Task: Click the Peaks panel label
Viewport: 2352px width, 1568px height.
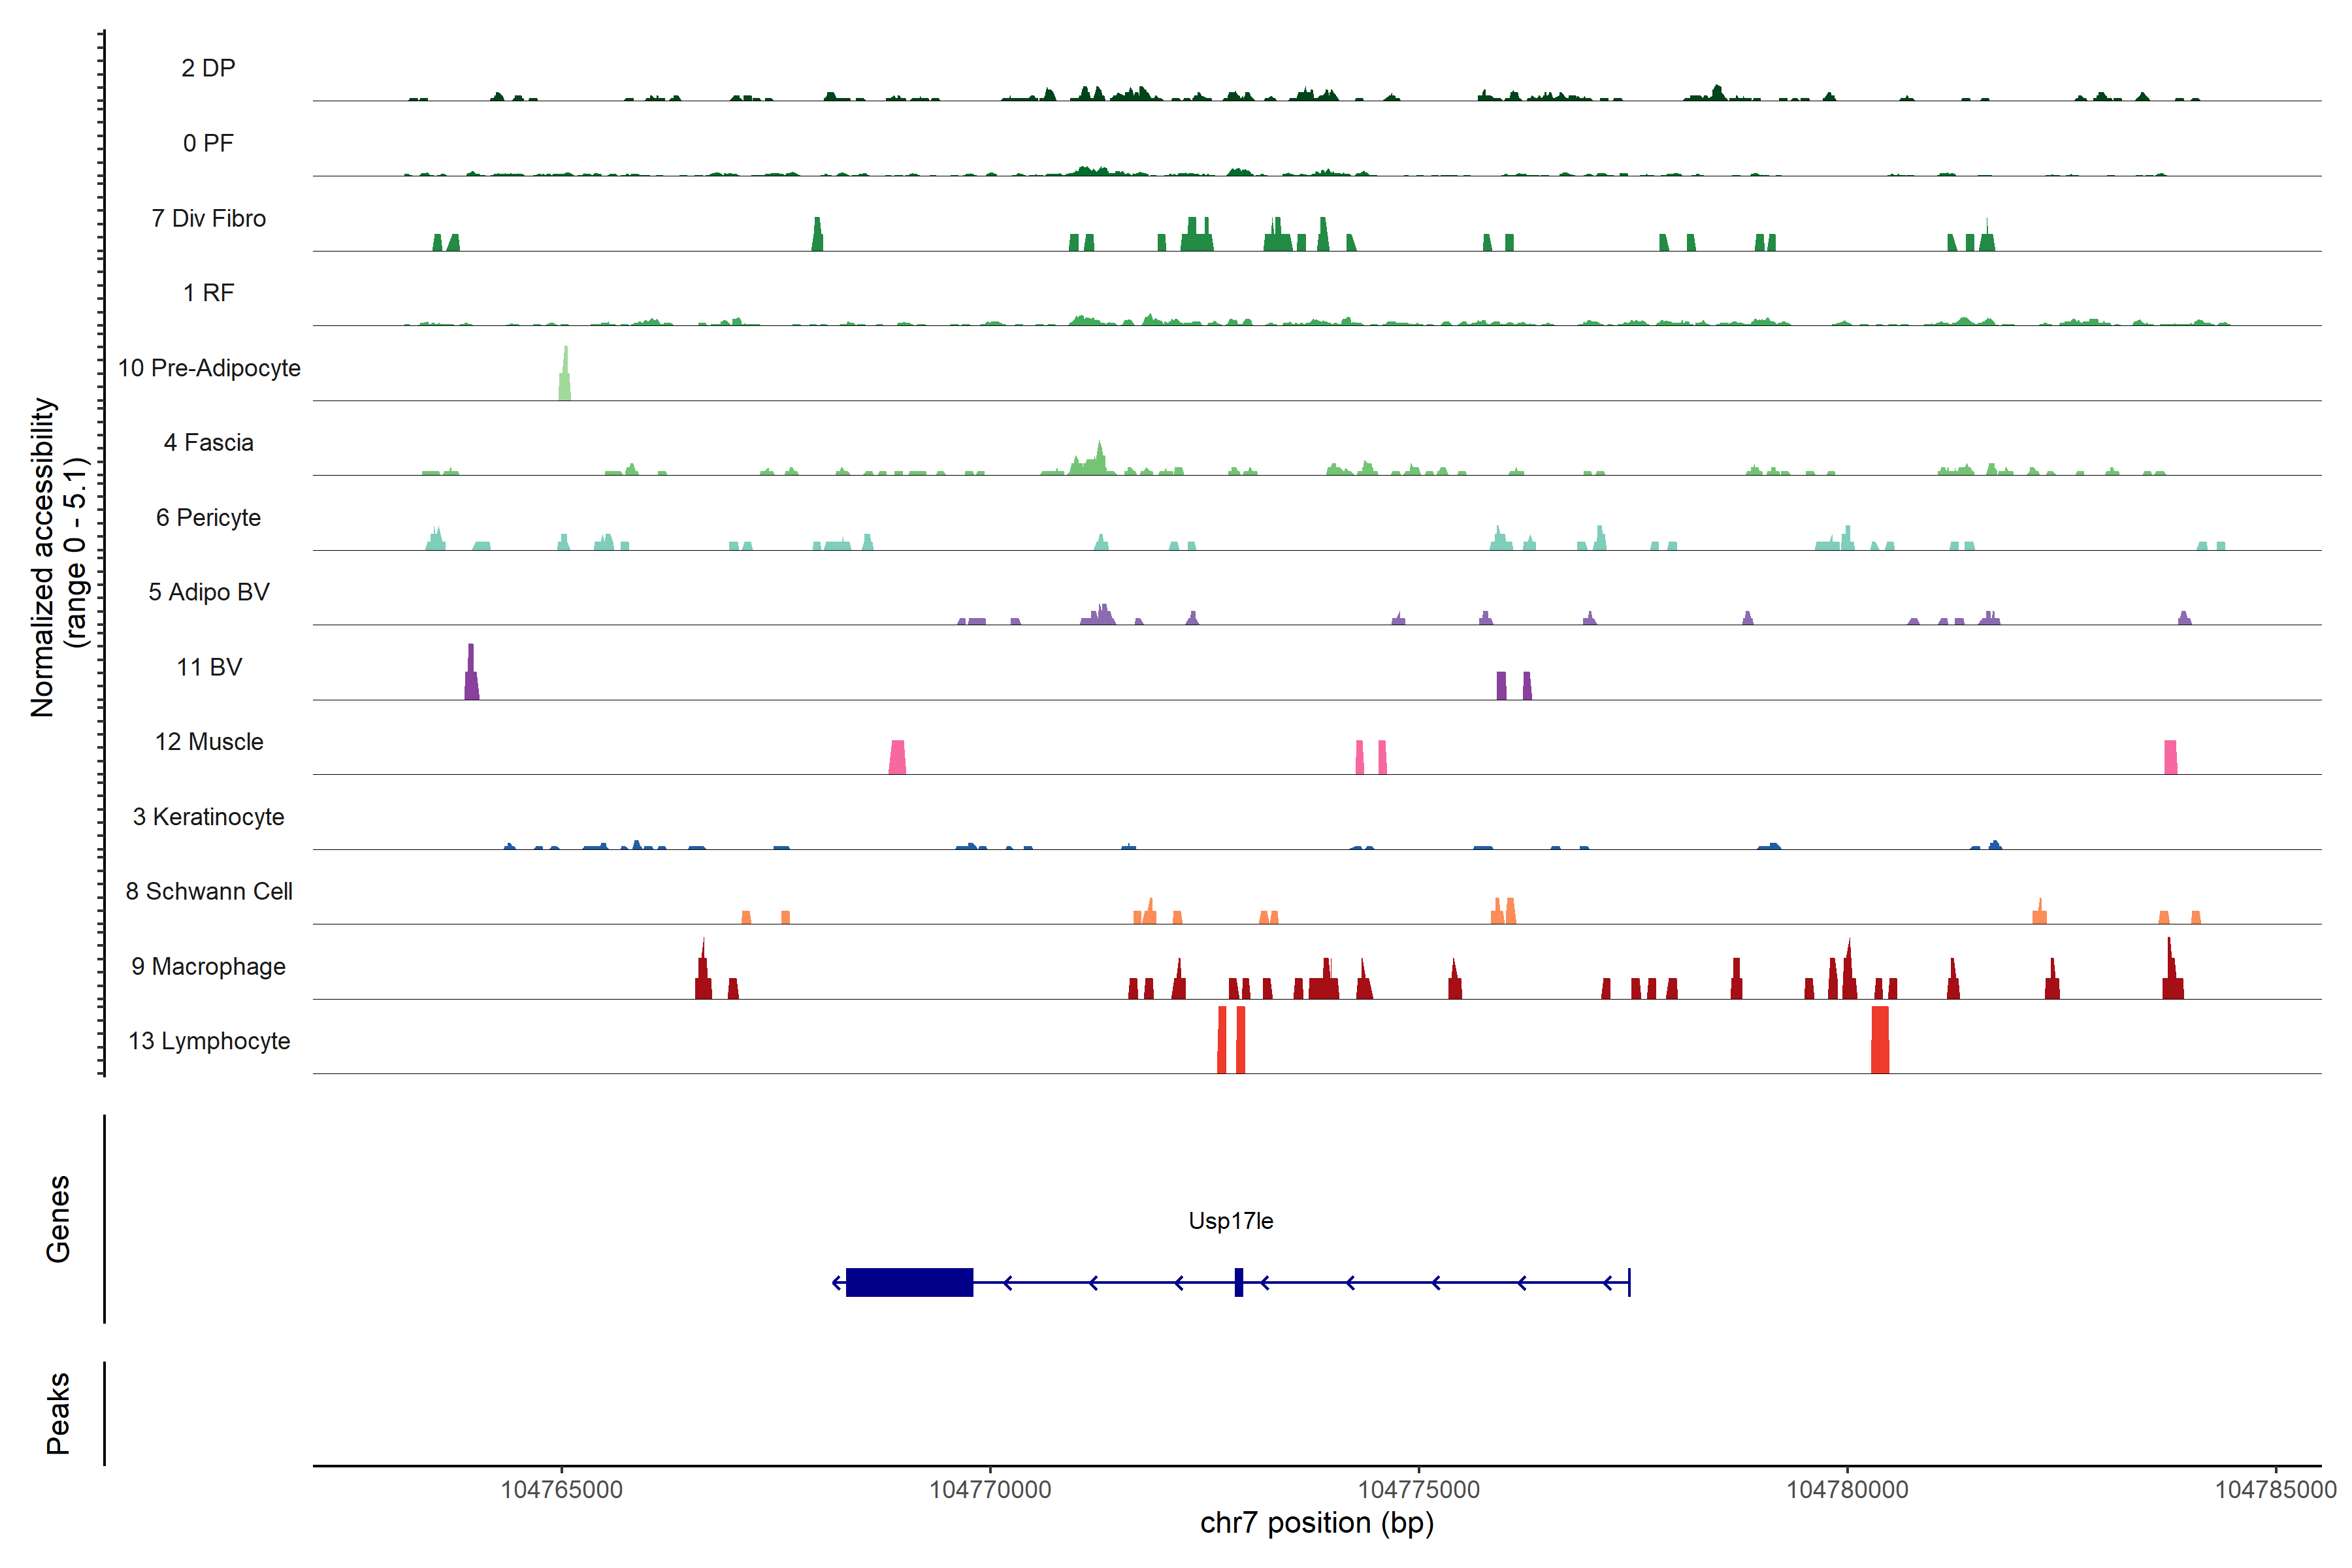Action: click(58, 1412)
